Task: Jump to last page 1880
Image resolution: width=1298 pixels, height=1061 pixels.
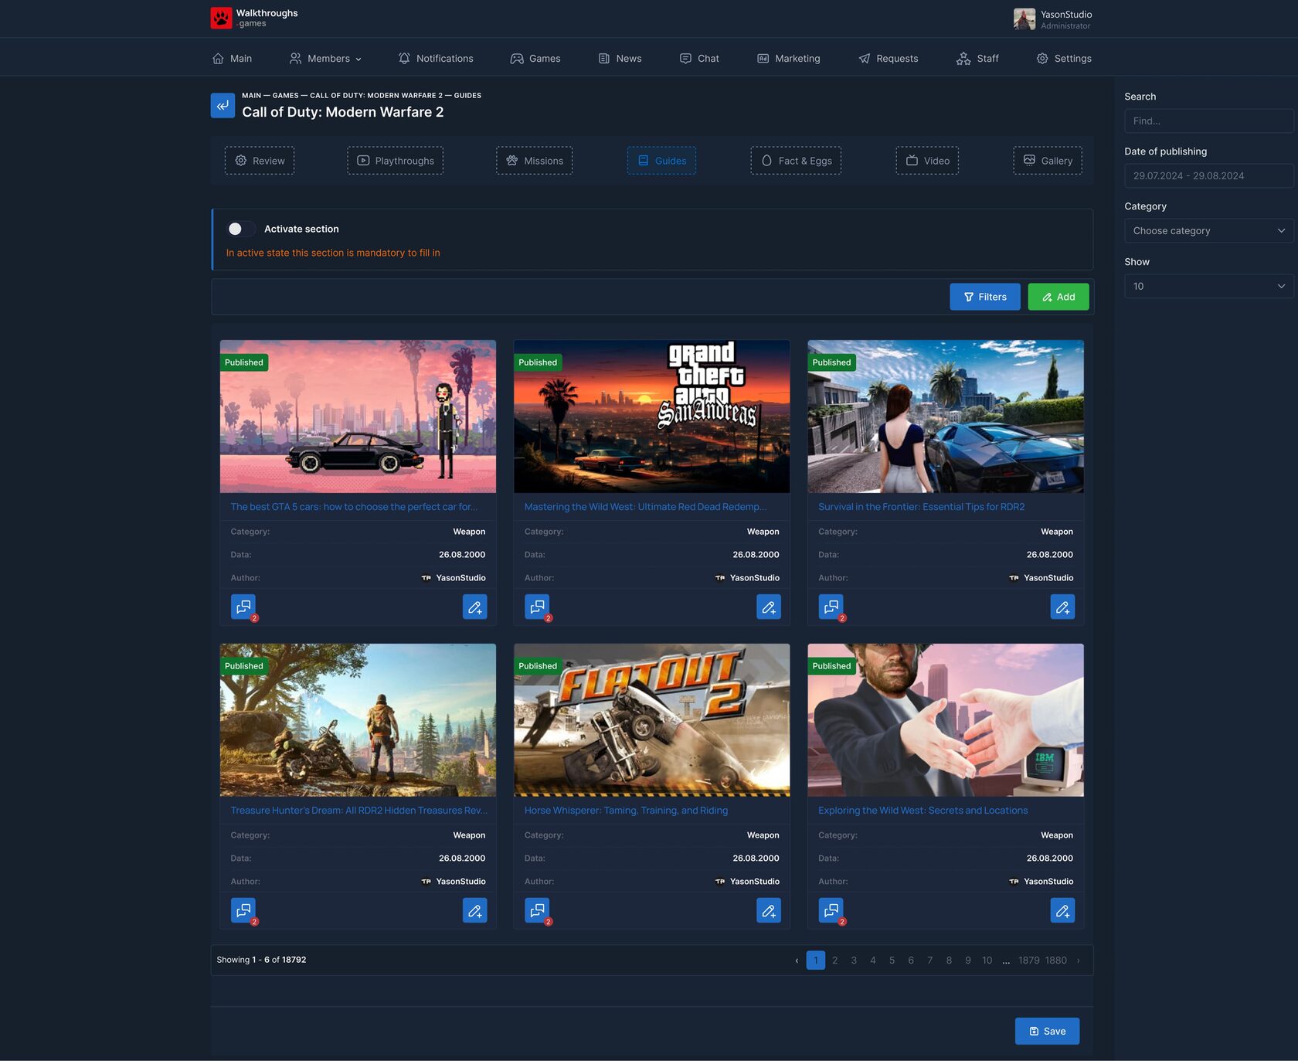Action: tap(1056, 961)
